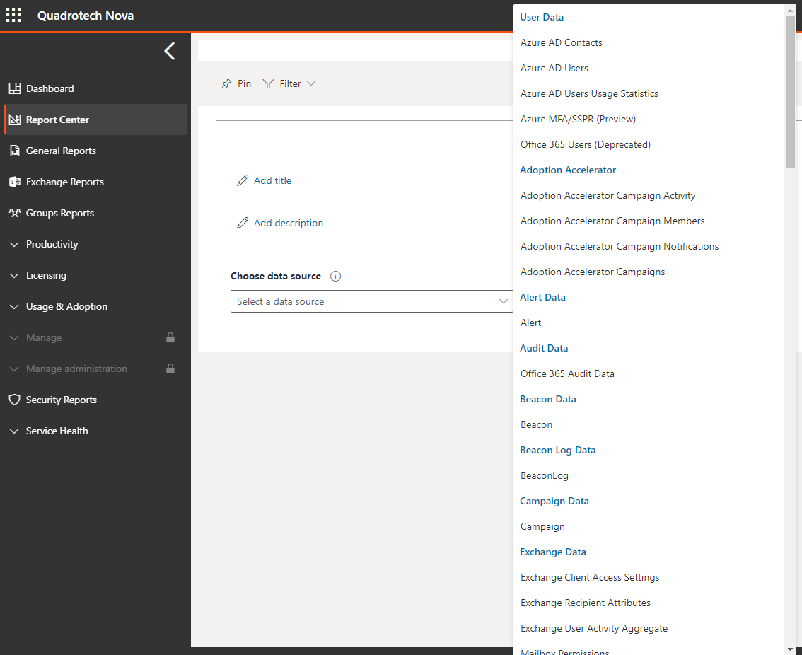Image resolution: width=802 pixels, height=655 pixels.
Task: Open the app launcher grid icon
Action: (14, 16)
